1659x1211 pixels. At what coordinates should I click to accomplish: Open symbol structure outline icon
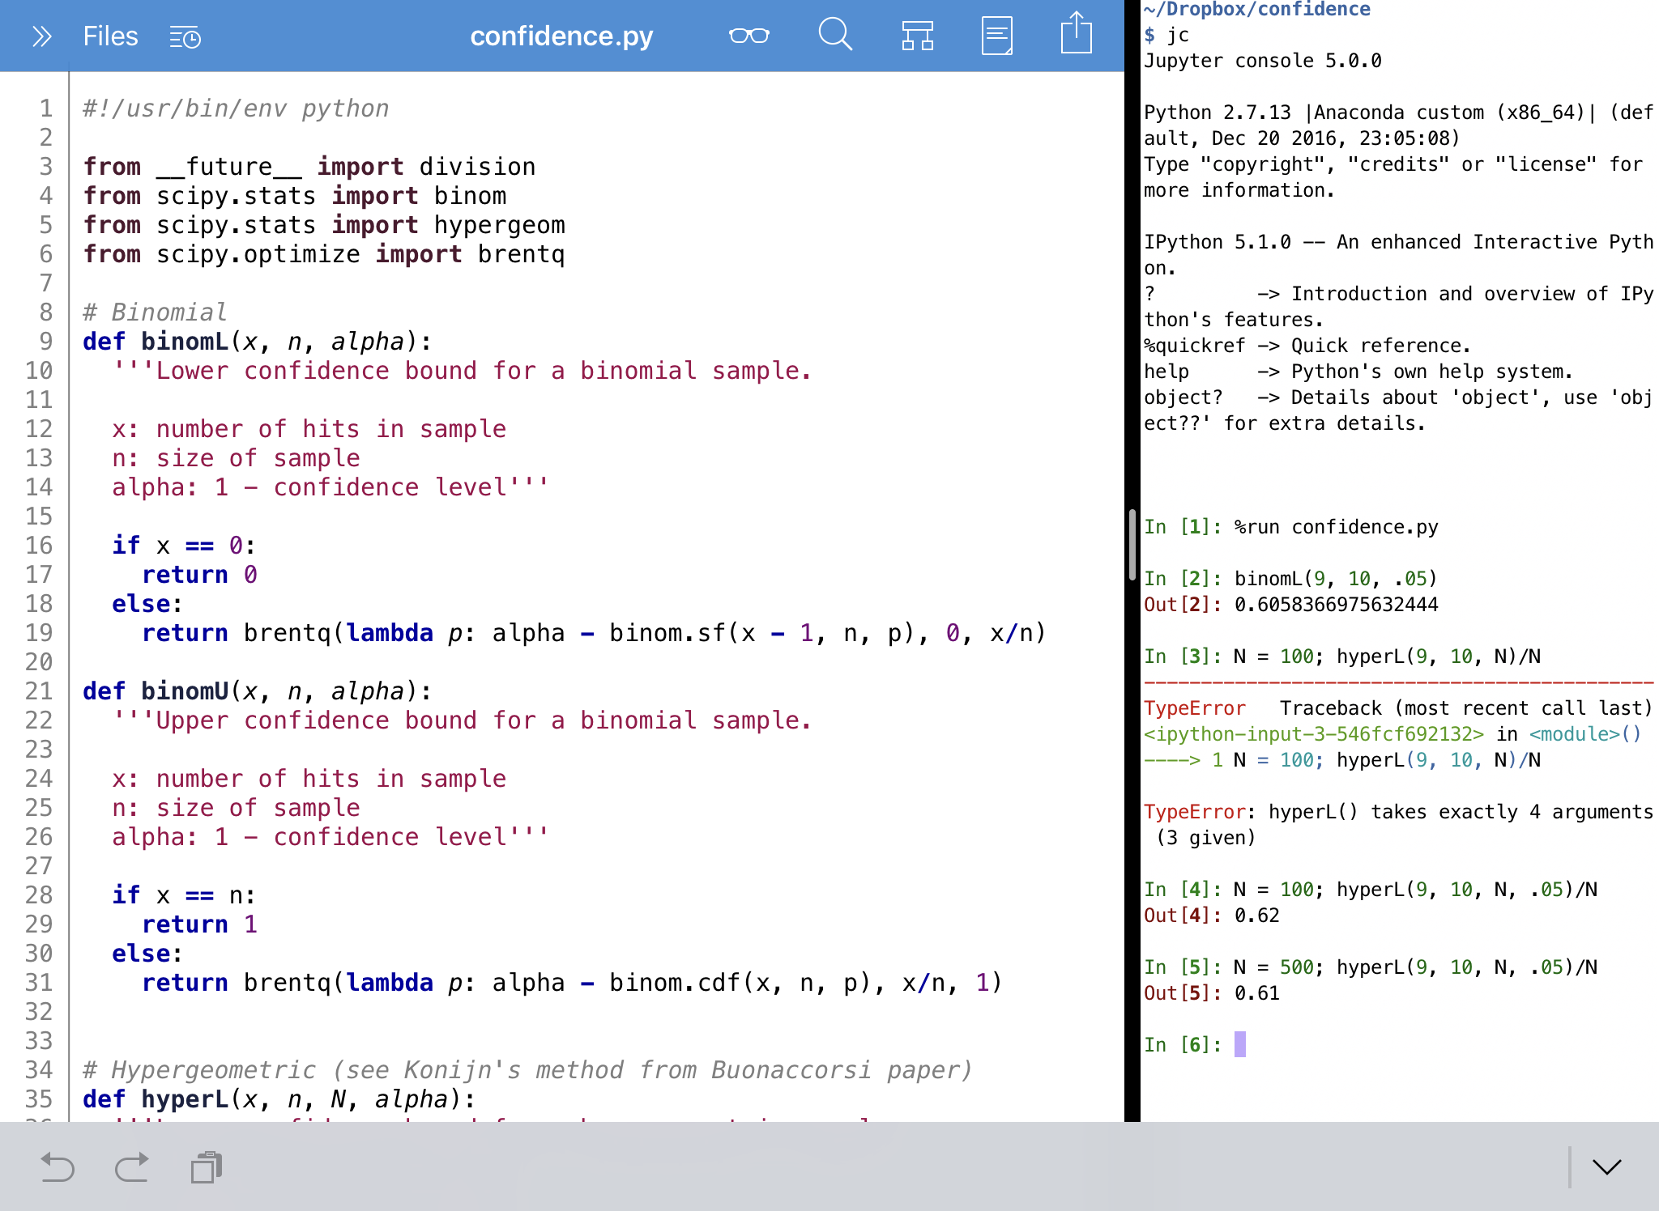point(917,36)
